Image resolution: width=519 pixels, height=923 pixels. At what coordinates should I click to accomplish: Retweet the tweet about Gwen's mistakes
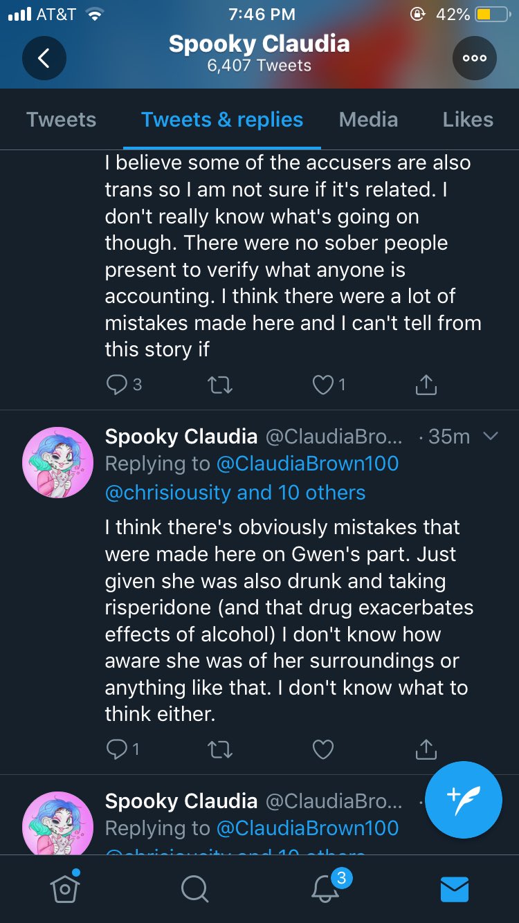pyautogui.click(x=220, y=749)
